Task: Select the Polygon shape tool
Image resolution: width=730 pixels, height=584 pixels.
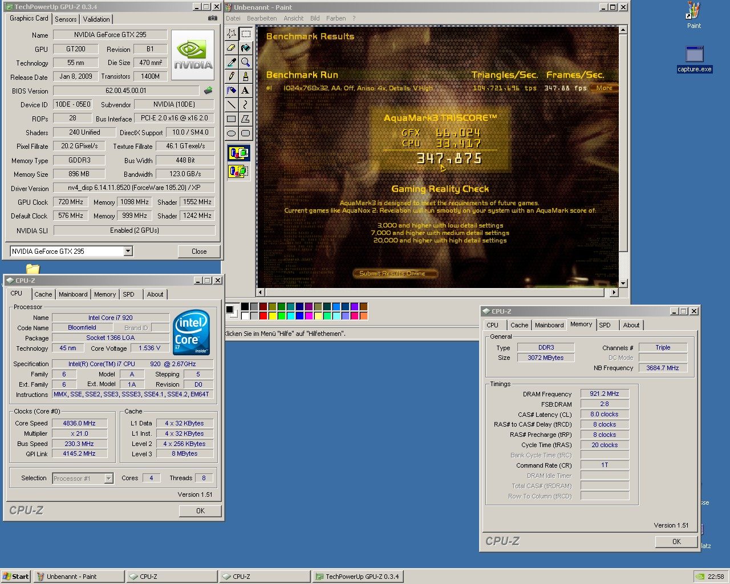Action: click(246, 119)
